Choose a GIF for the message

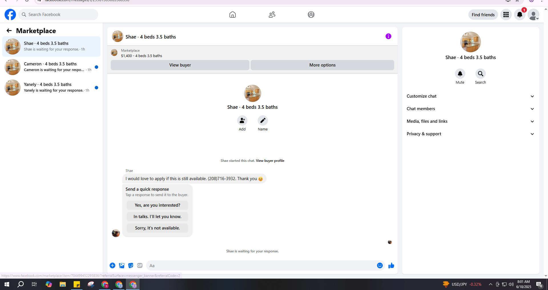pos(140,265)
